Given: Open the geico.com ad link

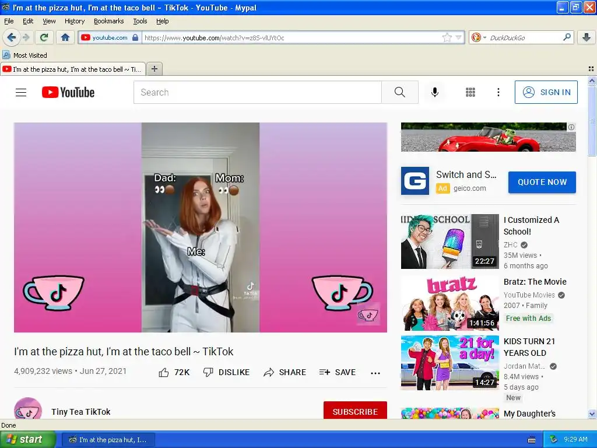Looking at the screenshot, I should point(470,188).
